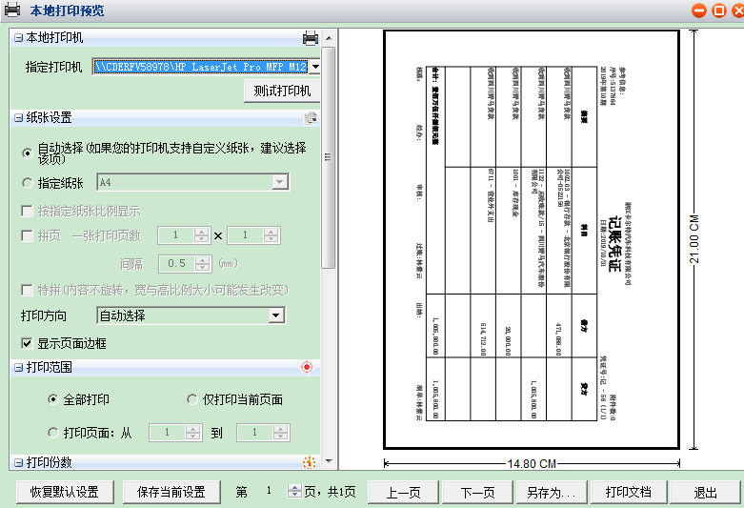Click the sun icon beside 打印份数
The image size is (744, 508).
tap(308, 463)
